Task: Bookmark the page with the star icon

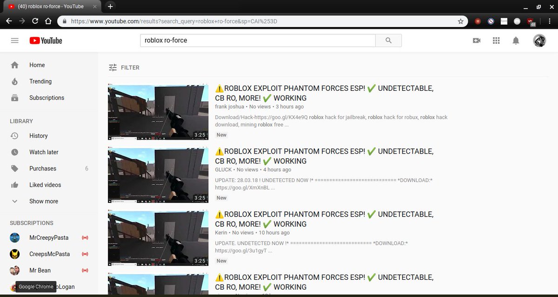Action: 460,21
